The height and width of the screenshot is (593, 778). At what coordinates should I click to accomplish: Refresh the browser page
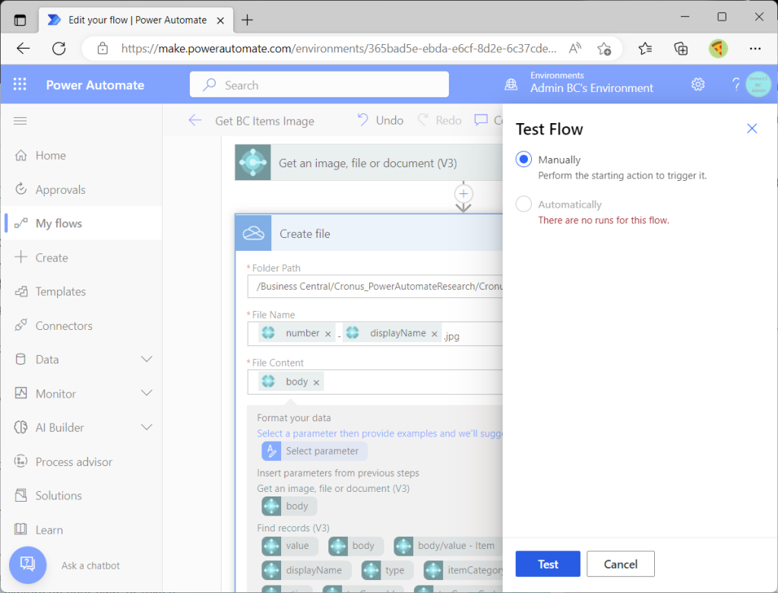point(59,48)
